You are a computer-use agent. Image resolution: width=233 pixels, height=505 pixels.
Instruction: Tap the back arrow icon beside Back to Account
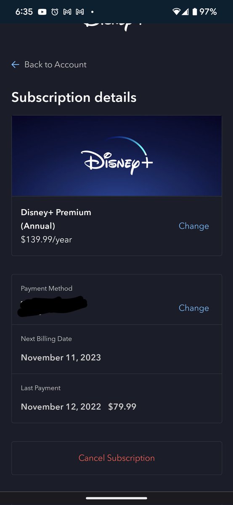coord(16,64)
